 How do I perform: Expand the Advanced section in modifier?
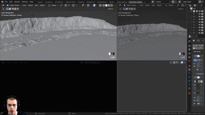click(x=199, y=74)
